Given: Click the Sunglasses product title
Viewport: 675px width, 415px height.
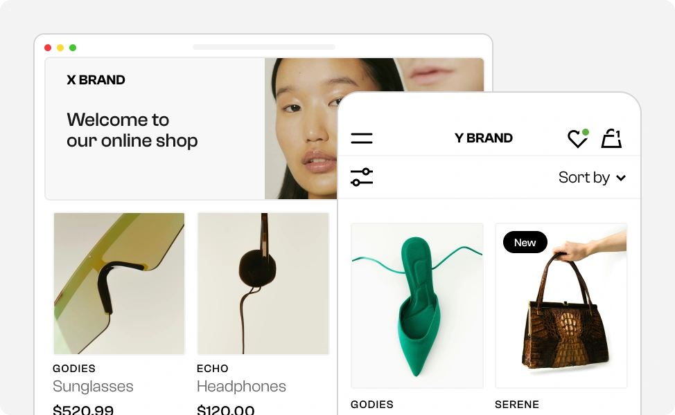Looking at the screenshot, I should 93,386.
